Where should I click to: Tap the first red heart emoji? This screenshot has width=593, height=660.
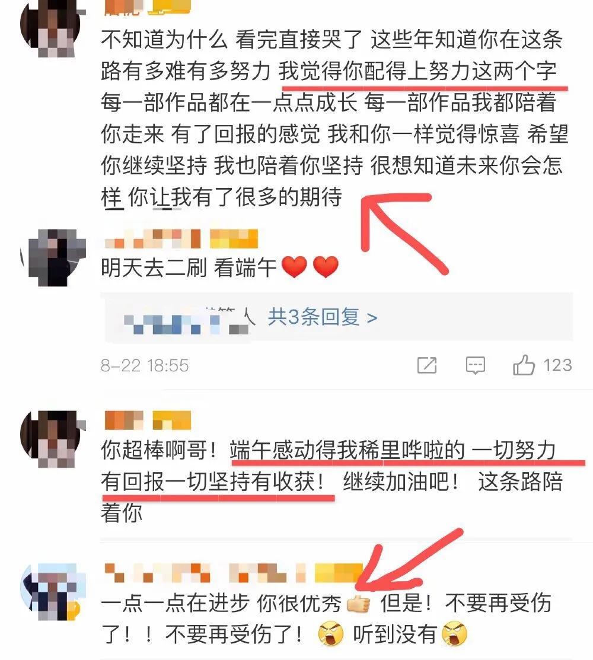[x=294, y=267]
